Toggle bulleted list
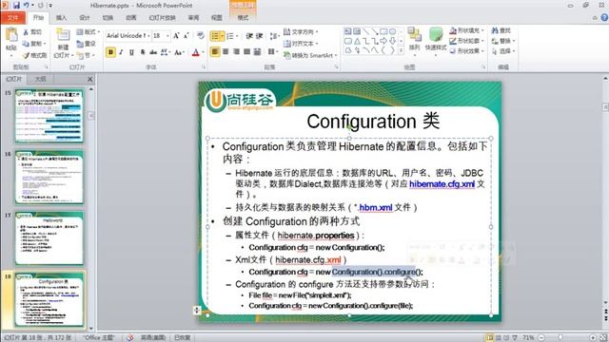Screen dimensions: 609x342 pyautogui.click(x=215, y=36)
